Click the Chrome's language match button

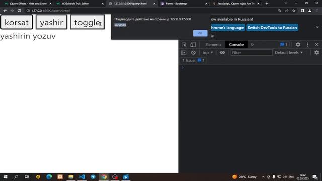pos(227,28)
